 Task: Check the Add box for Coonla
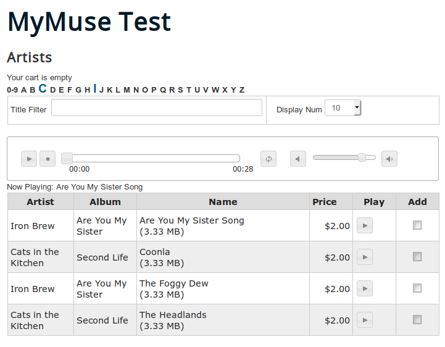417,257
